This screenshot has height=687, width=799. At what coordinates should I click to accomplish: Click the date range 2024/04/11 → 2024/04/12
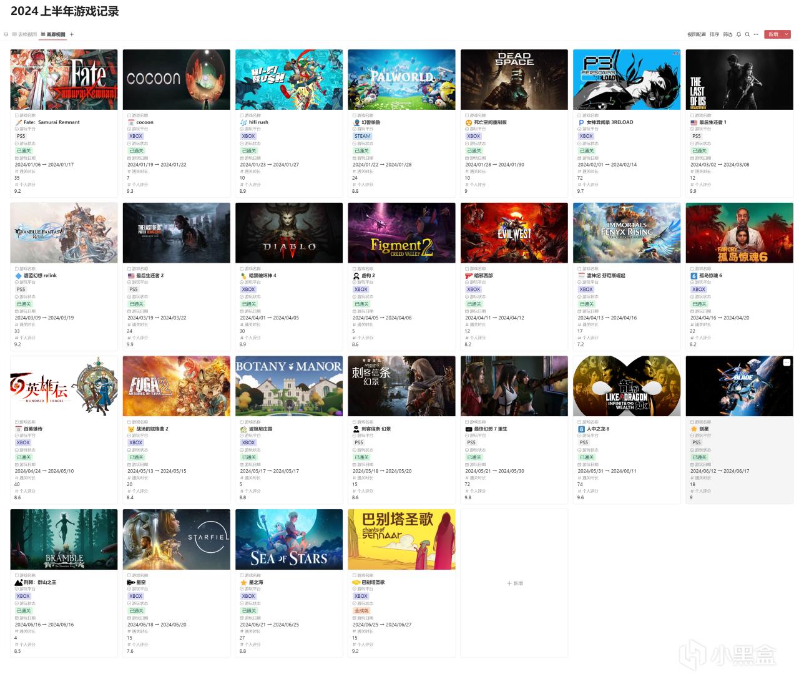tap(494, 318)
